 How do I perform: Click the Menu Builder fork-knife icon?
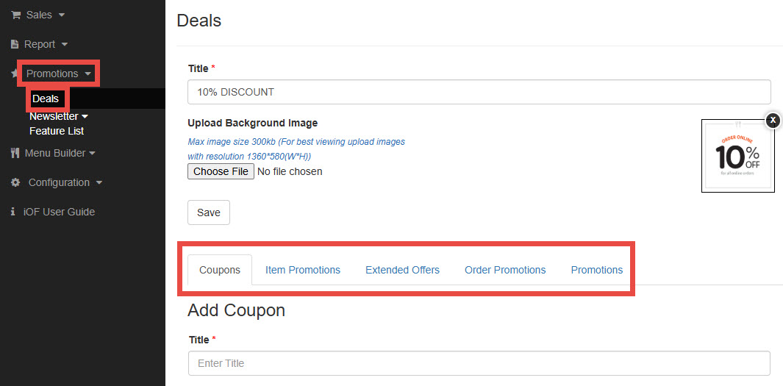(x=15, y=153)
